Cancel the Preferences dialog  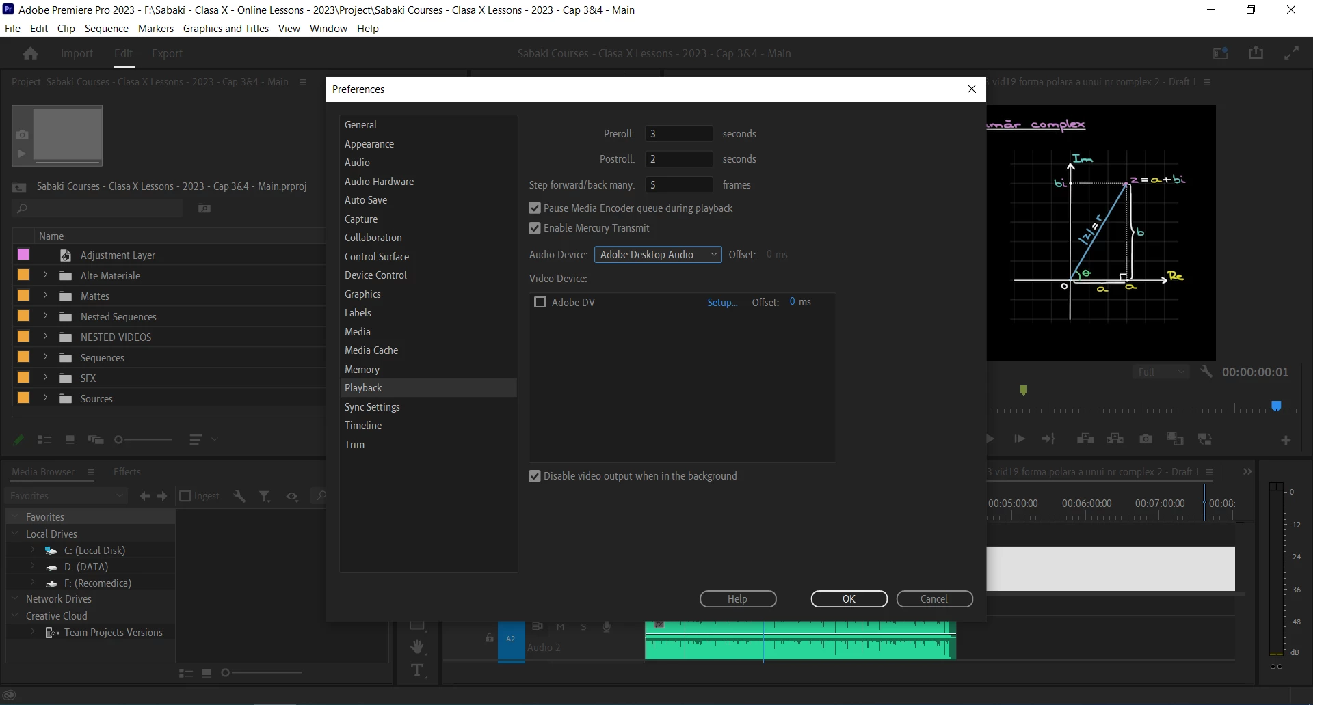934,598
